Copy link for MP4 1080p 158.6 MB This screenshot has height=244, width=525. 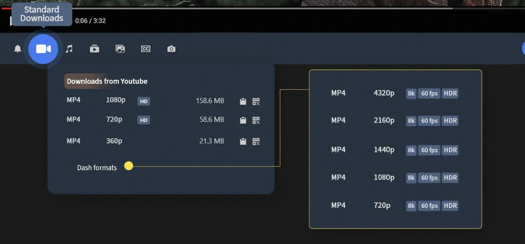click(x=243, y=101)
